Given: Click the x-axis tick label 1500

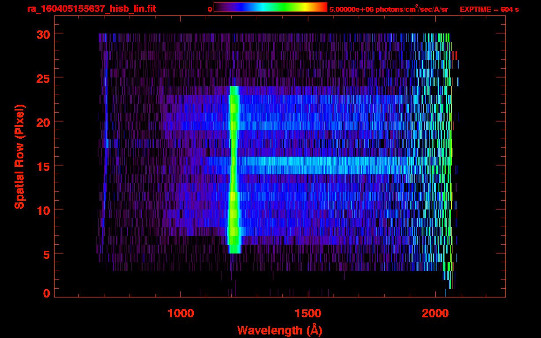Looking at the screenshot, I should (308, 313).
